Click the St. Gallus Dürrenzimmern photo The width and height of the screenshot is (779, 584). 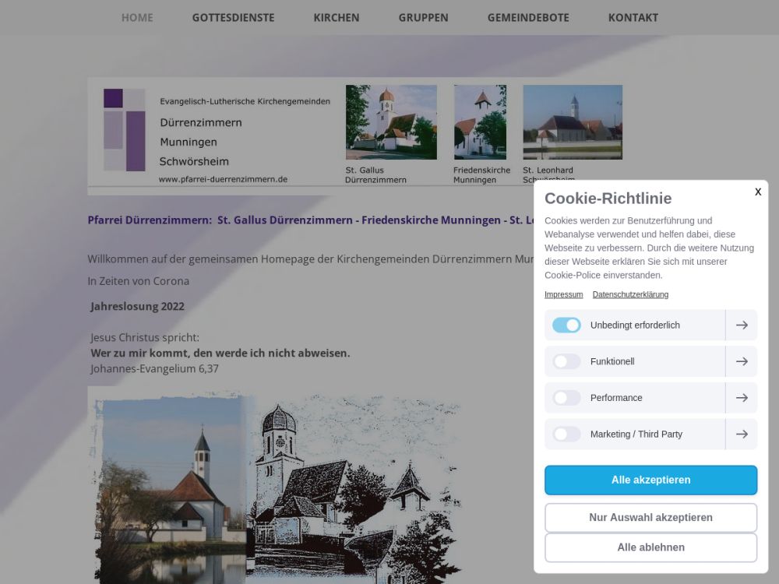[391, 122]
